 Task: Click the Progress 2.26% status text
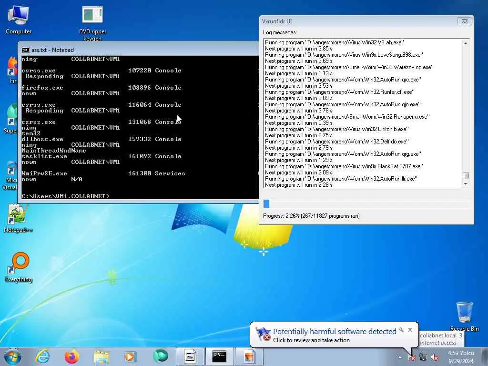click(x=311, y=216)
